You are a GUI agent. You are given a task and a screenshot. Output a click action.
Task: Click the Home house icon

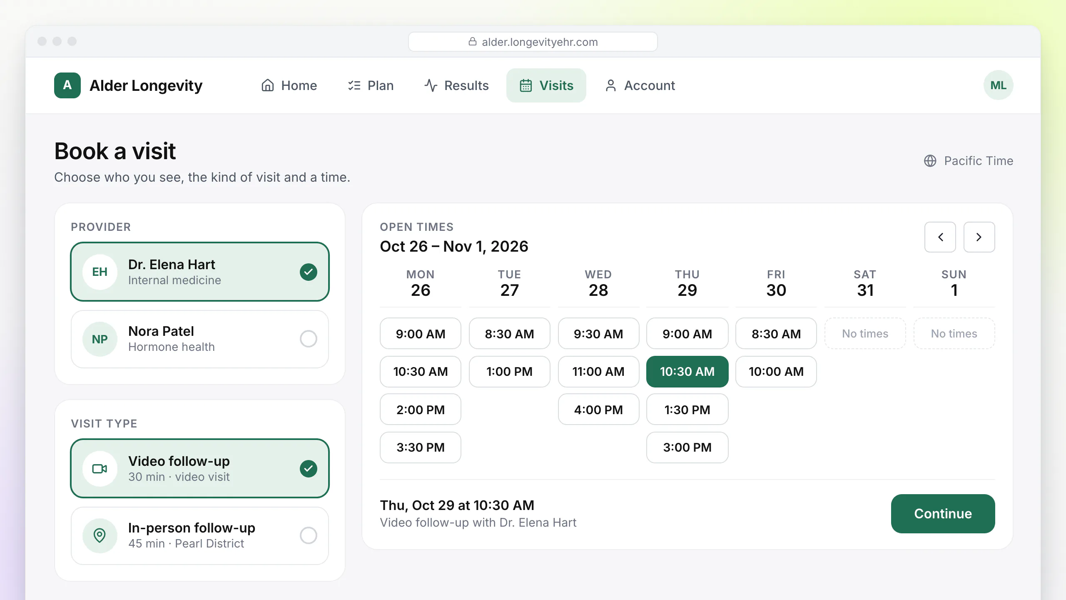(x=267, y=85)
